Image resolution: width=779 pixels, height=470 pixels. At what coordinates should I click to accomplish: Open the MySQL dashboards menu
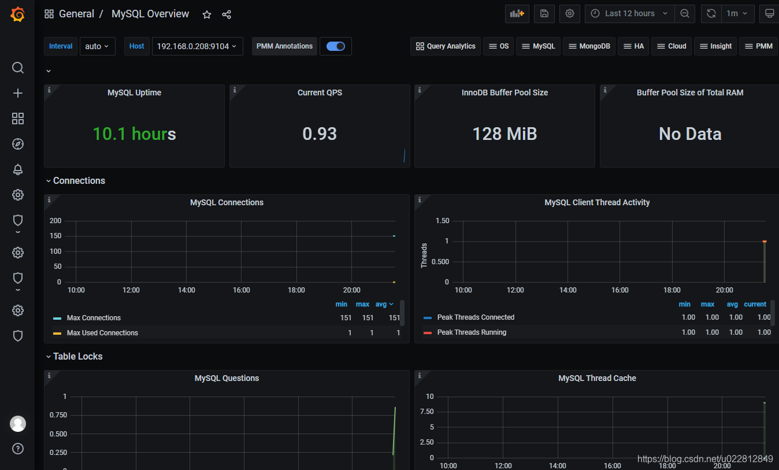[x=538, y=46]
